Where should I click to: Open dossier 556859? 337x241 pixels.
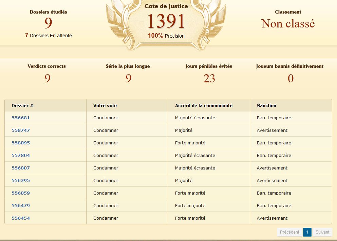(x=21, y=193)
